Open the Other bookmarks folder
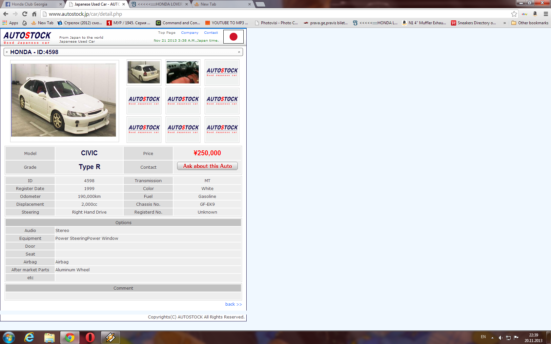Viewport: 551px width, 344px height. point(530,23)
